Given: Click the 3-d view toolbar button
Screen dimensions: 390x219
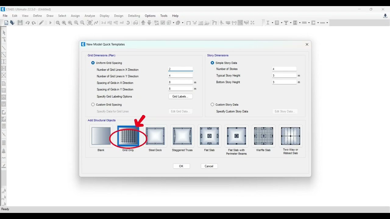Looking at the screenshot, I should [x=103, y=23].
